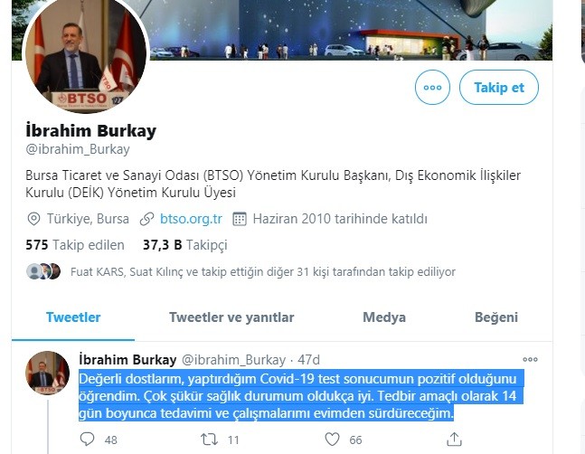Screen dimensions: 585x454
Task: Open the tweet's three-dot options menu
Action: click(x=530, y=359)
